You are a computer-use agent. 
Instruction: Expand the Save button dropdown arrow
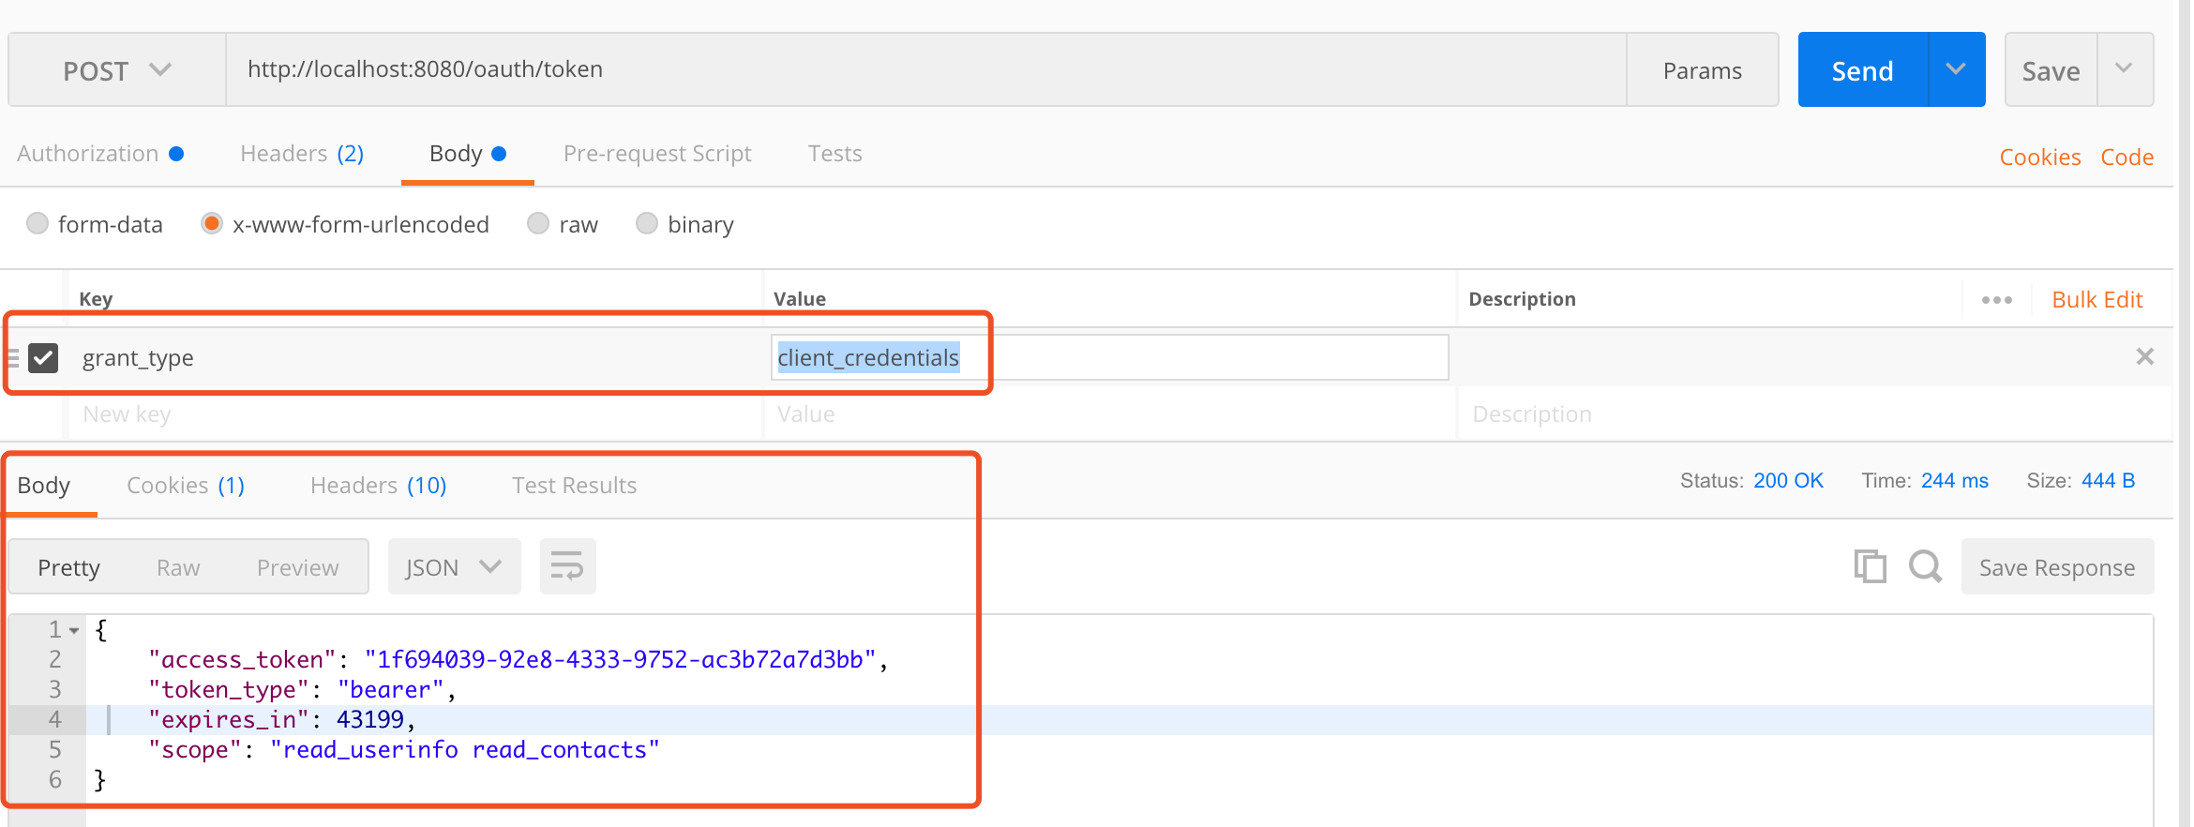2125,70
